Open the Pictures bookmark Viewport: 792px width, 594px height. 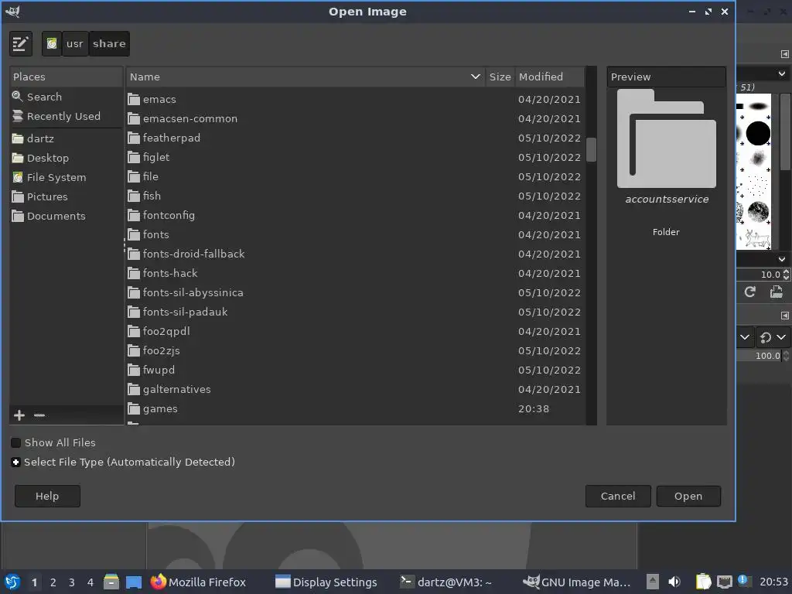click(67, 196)
